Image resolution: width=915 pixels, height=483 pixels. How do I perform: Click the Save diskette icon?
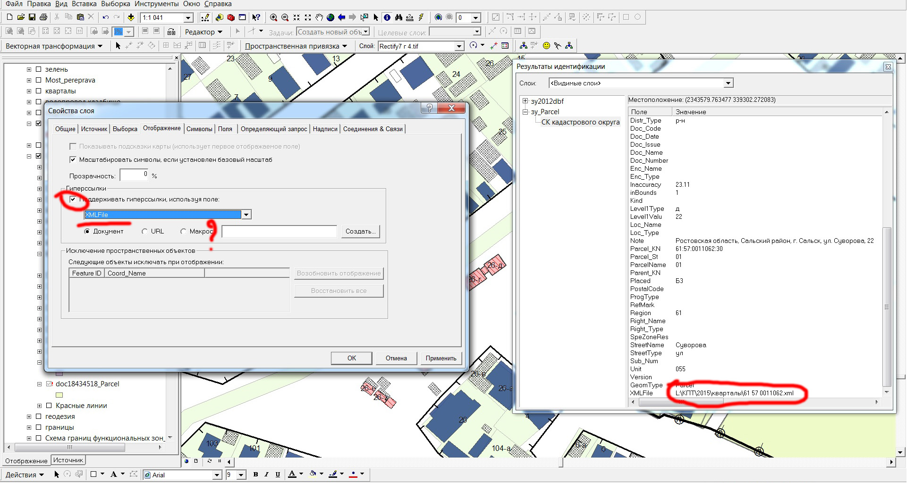(x=32, y=17)
